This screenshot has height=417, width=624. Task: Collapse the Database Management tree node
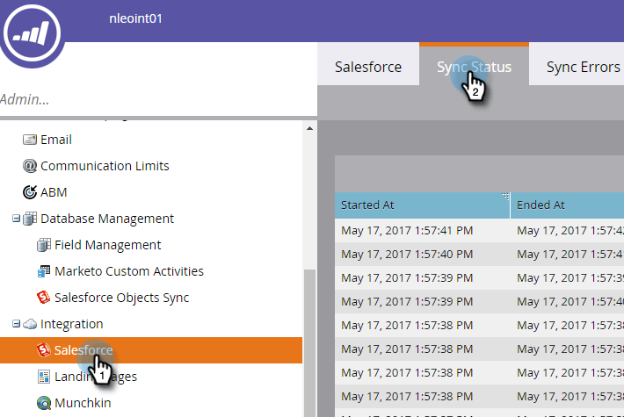[x=16, y=219]
